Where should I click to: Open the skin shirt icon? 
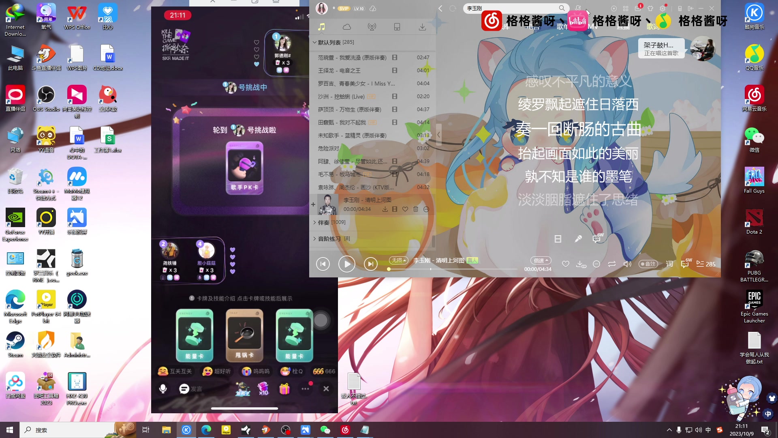click(x=650, y=8)
